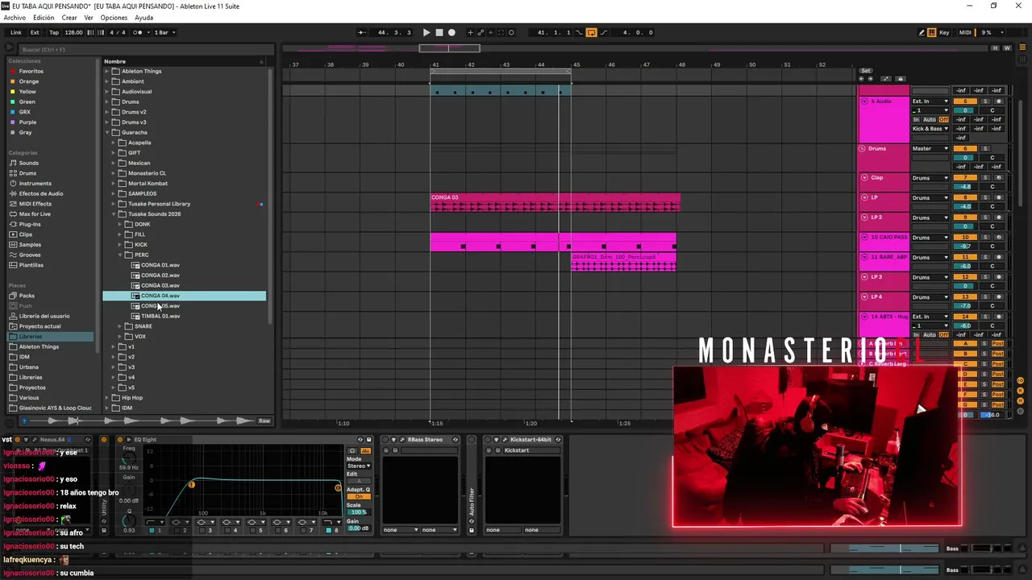Image resolution: width=1032 pixels, height=580 pixels.
Task: Expand the Hip Hop folder
Action: pyautogui.click(x=107, y=398)
